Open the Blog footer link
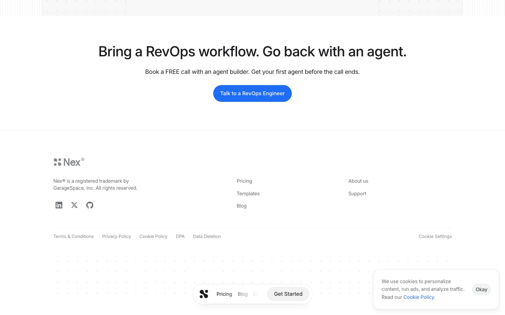Image resolution: width=505 pixels, height=315 pixels. pos(242,206)
